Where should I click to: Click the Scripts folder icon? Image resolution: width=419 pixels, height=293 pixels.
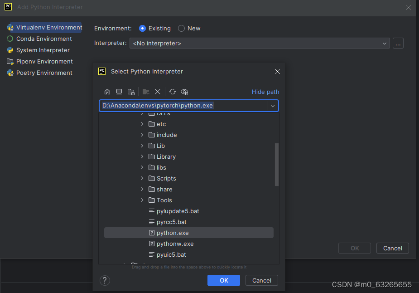point(152,178)
